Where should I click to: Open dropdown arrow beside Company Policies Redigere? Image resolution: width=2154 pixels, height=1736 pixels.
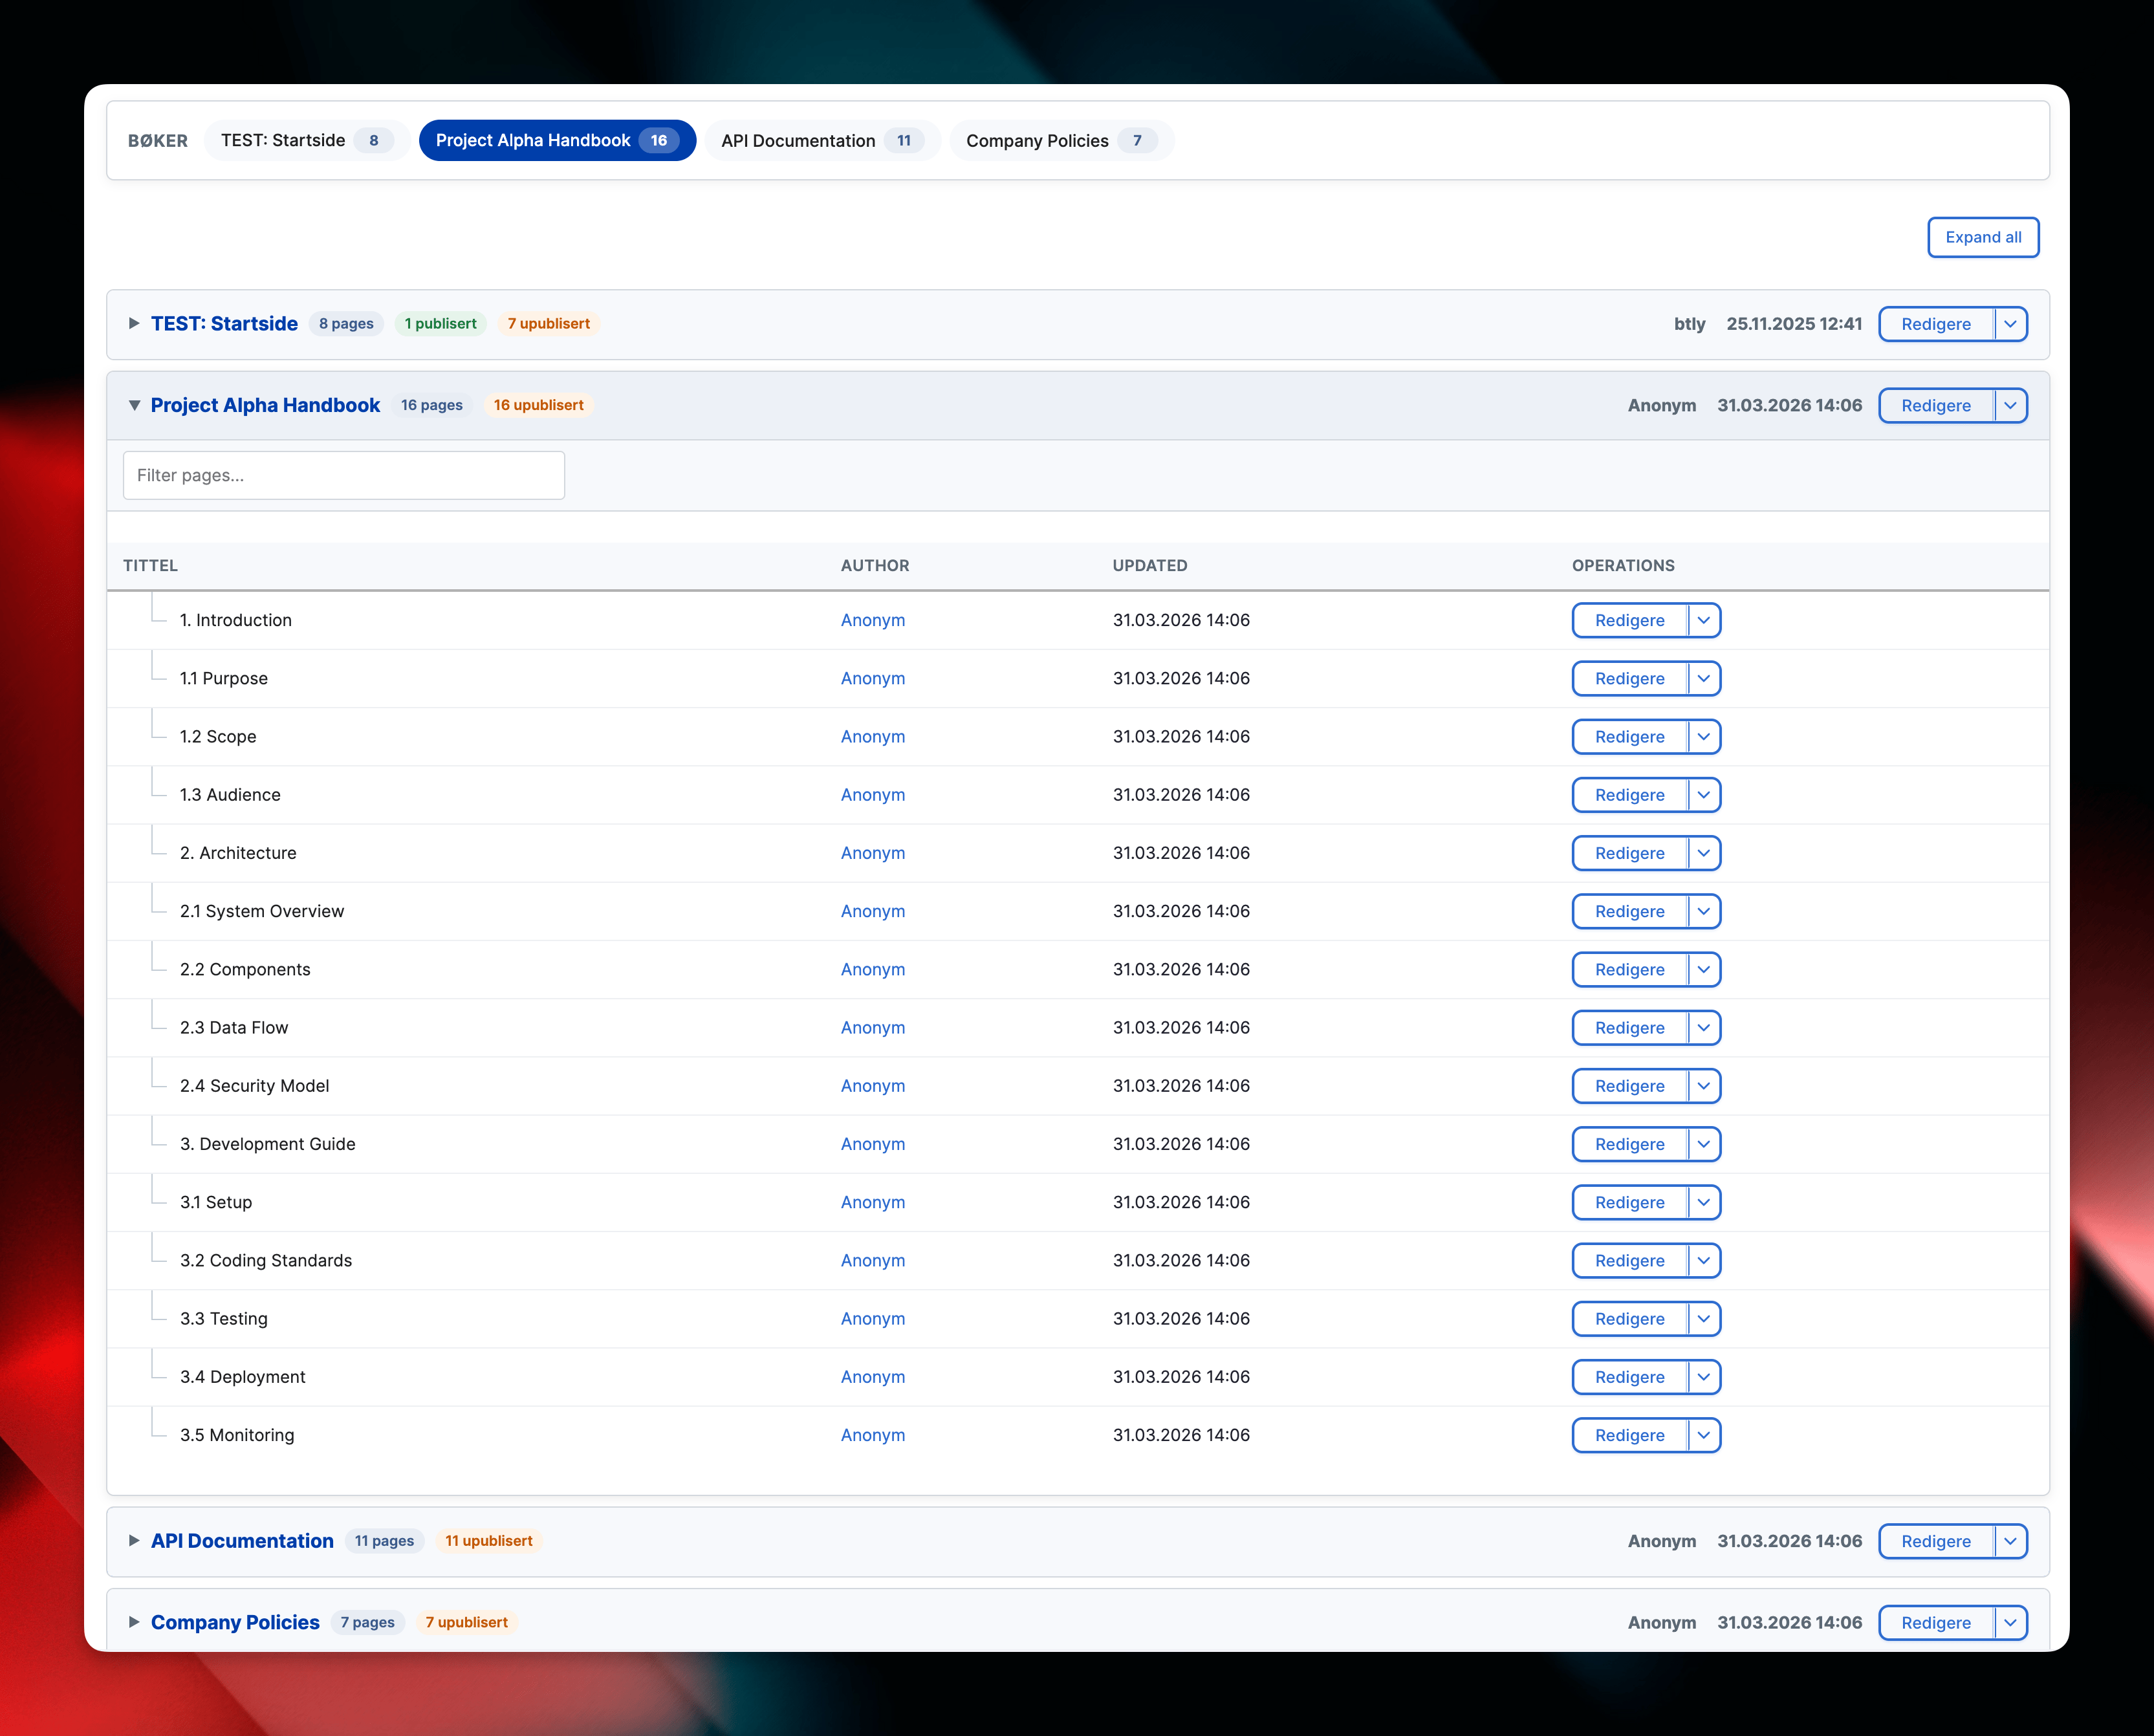pyautogui.click(x=2010, y=1622)
